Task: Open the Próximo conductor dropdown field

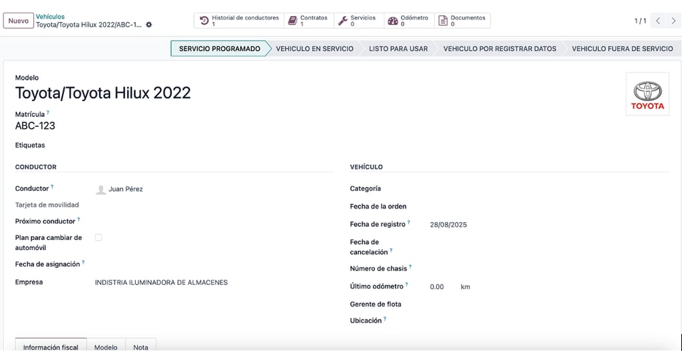Action: (214, 221)
